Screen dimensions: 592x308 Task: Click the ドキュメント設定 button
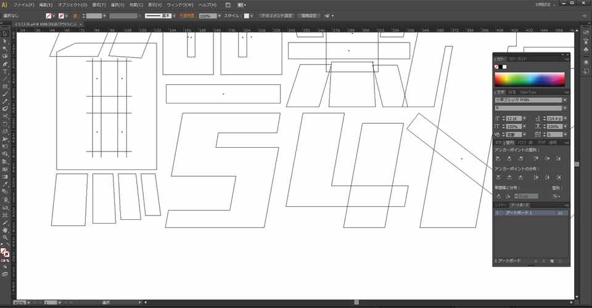(277, 16)
